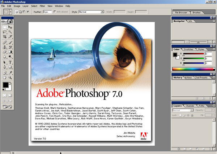The width and height of the screenshot is (217, 154).
Task: Select the Lasso tool
Action: click(5, 32)
